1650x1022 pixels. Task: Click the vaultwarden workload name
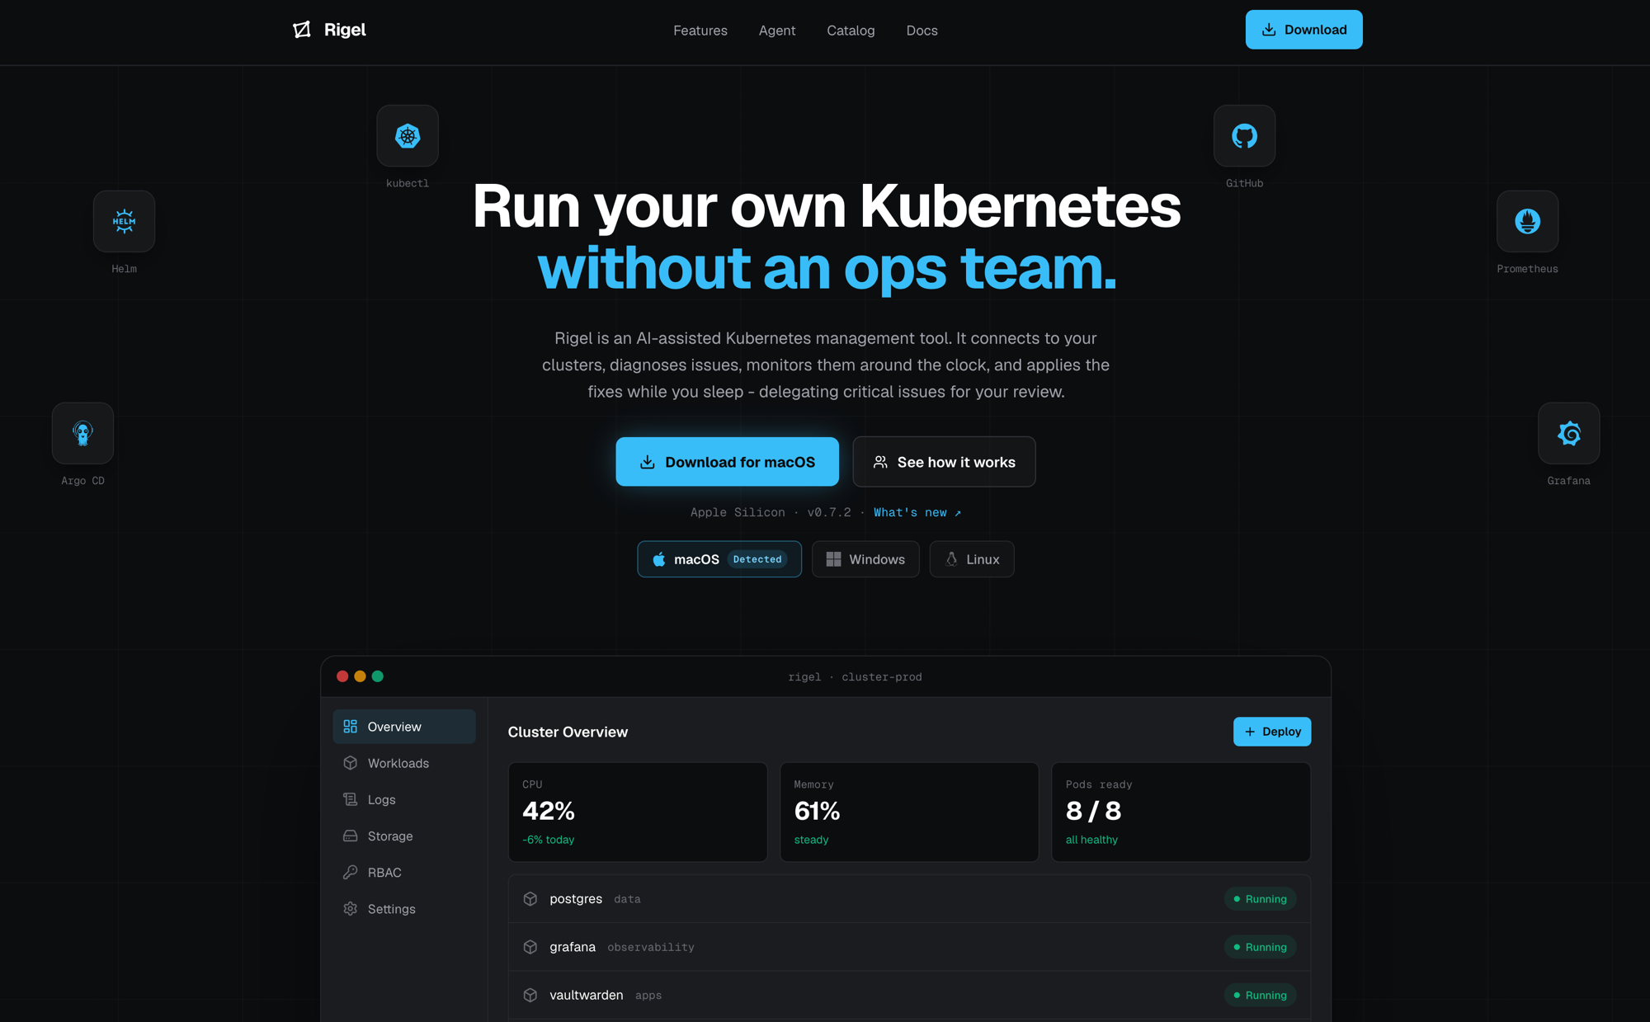(587, 995)
